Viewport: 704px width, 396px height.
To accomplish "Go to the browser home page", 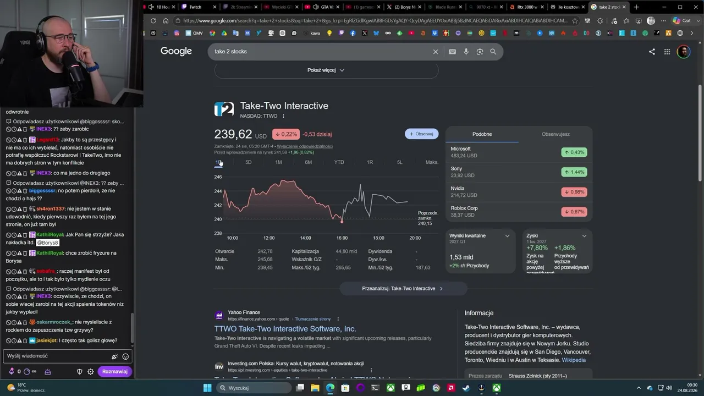I will tap(166, 21).
